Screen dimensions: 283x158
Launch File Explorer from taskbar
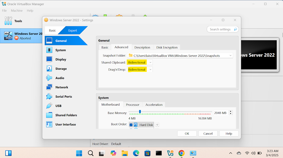click(x=125, y=153)
